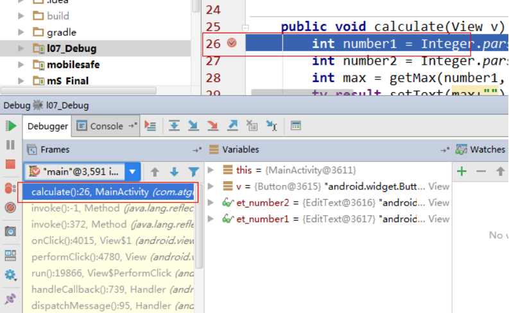Step into the method
Screen dimensions: 509x313
tap(193, 125)
